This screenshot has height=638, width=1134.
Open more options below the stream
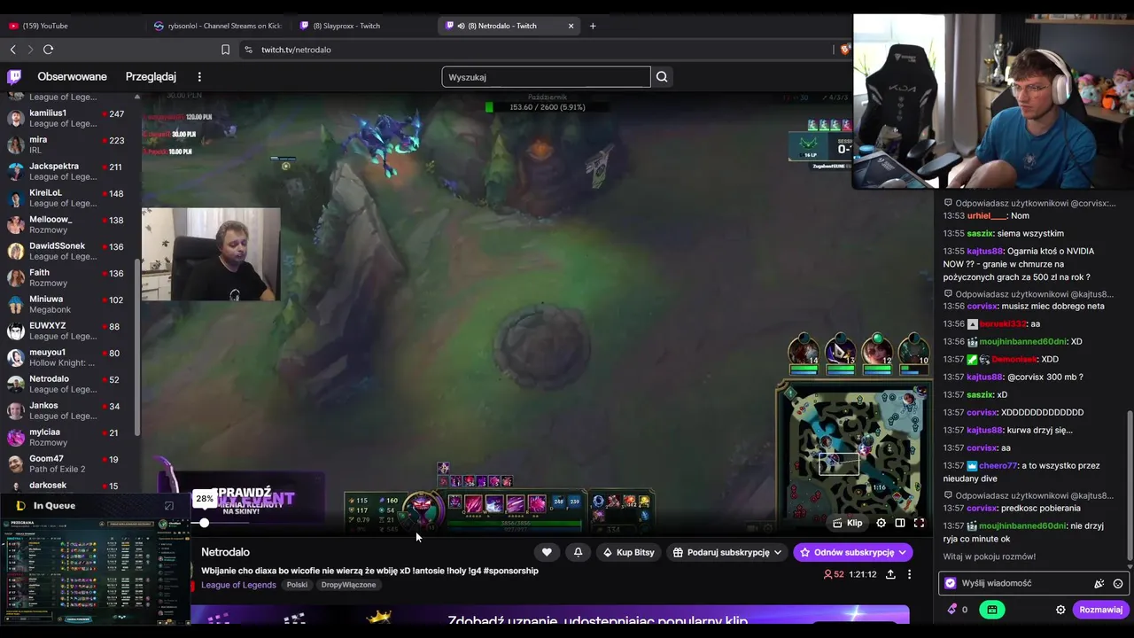pos(909,574)
